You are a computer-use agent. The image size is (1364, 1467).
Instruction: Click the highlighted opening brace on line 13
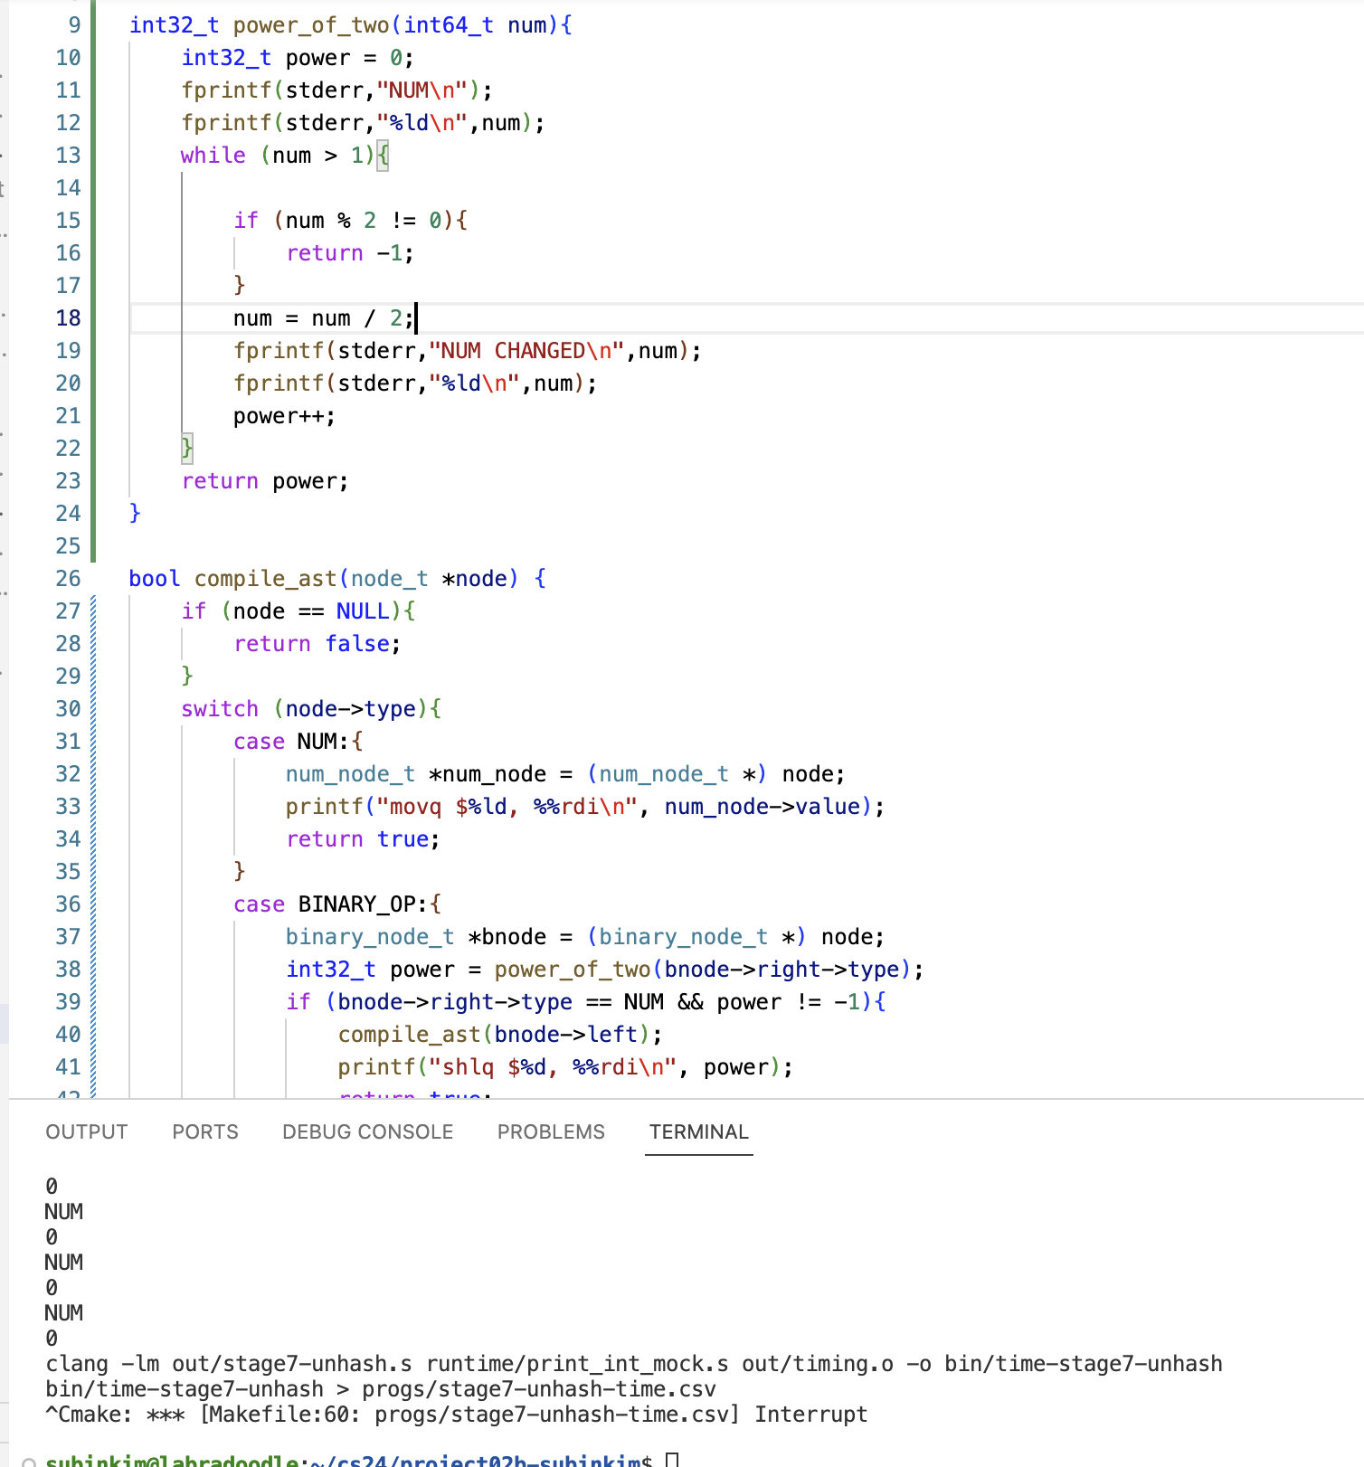[x=383, y=156]
